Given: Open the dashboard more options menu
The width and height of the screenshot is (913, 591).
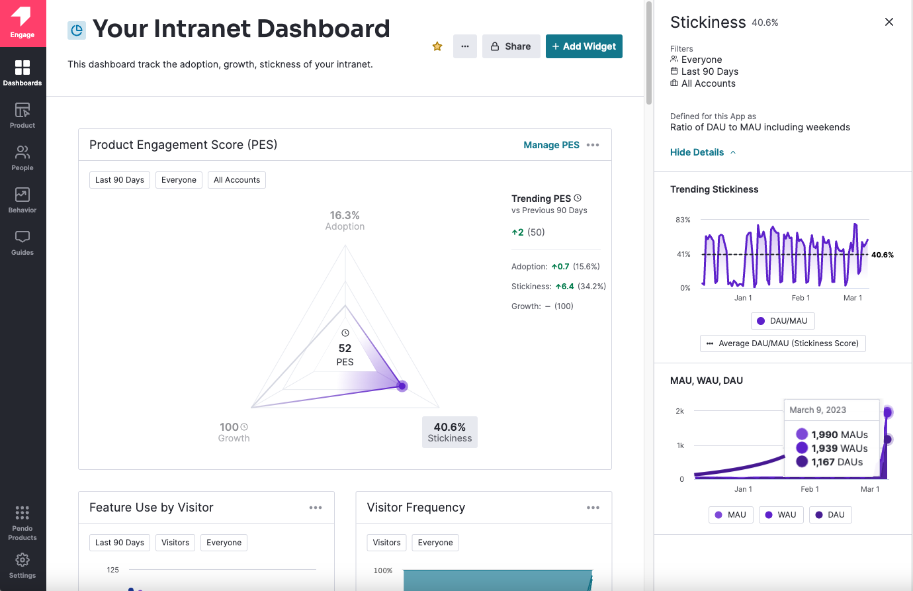Looking at the screenshot, I should (465, 46).
